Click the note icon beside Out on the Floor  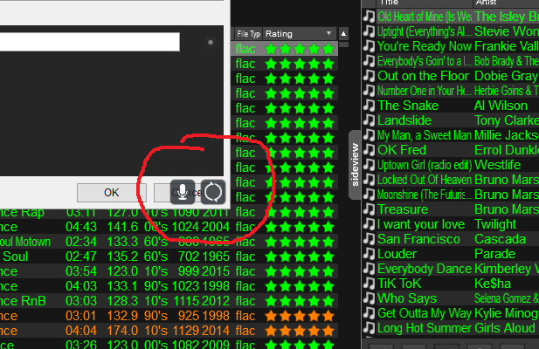[370, 76]
